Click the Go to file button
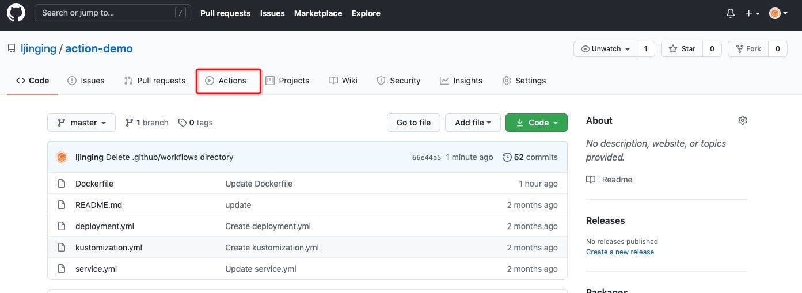Viewport: 802px width, 293px height. (413, 123)
